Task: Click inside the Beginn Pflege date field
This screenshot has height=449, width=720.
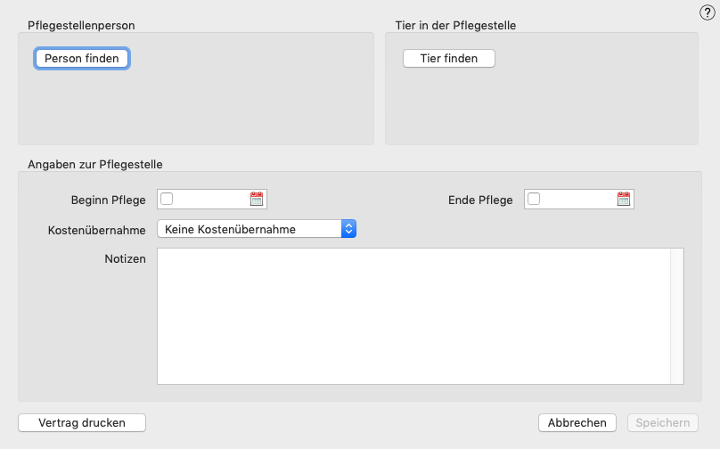Action: point(211,199)
